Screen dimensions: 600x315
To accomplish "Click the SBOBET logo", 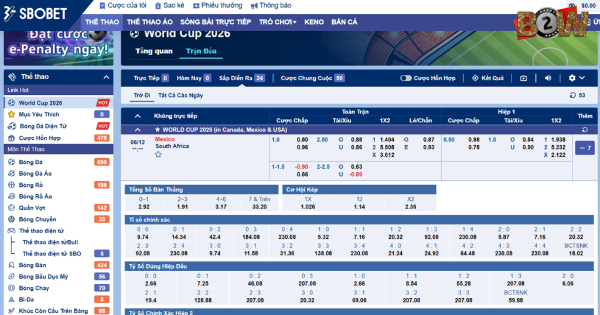I will click(x=35, y=14).
